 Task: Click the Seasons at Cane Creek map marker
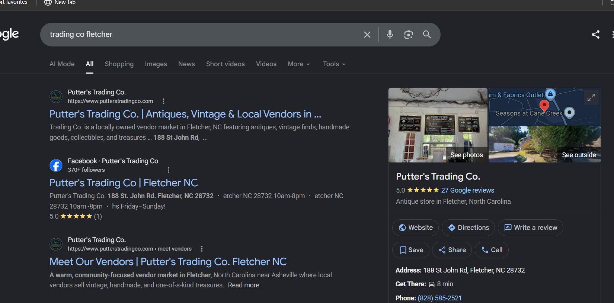pos(569,112)
